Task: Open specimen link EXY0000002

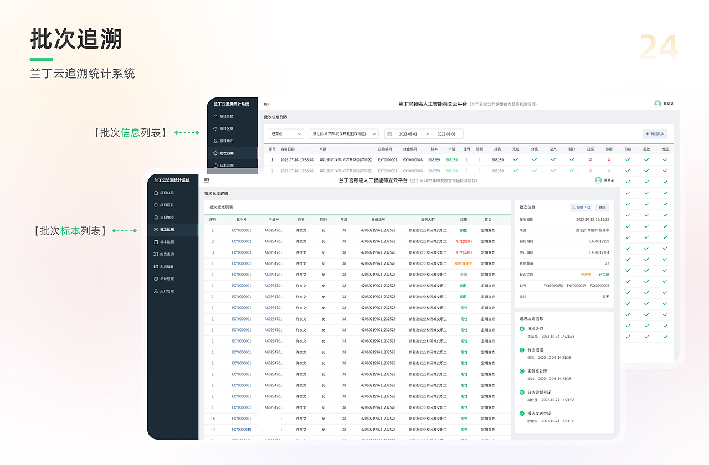Action: click(242, 241)
